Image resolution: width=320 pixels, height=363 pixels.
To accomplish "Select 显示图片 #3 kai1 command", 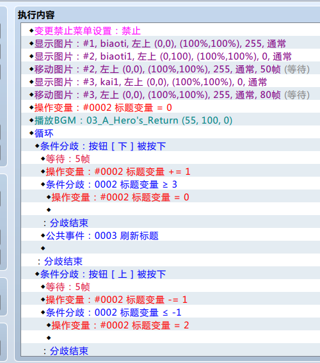I will tap(170, 82).
